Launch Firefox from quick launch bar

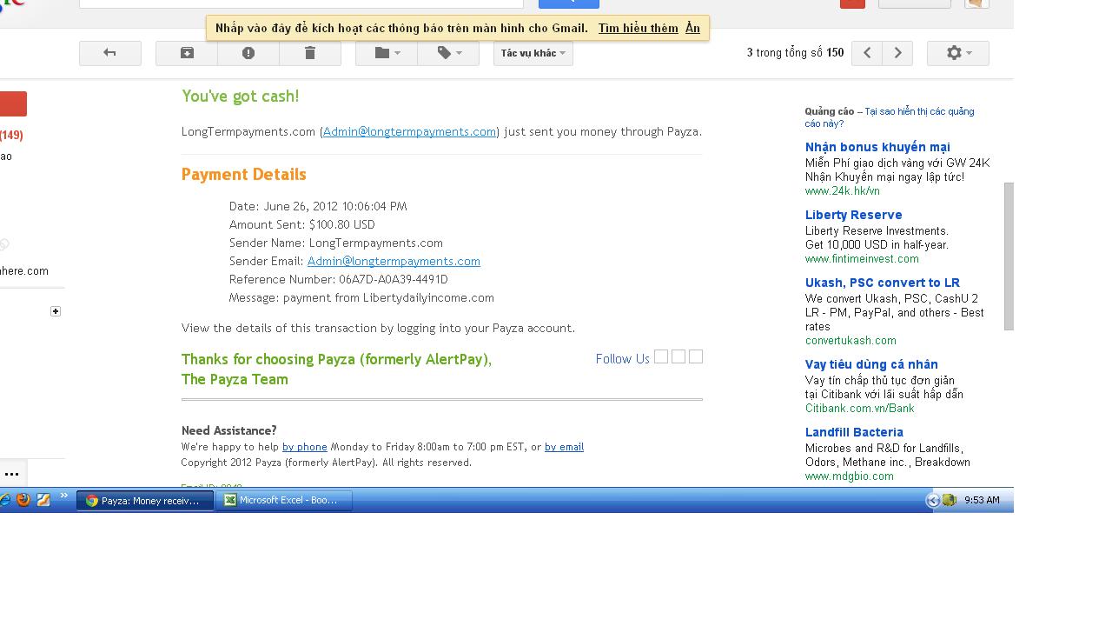(23, 500)
